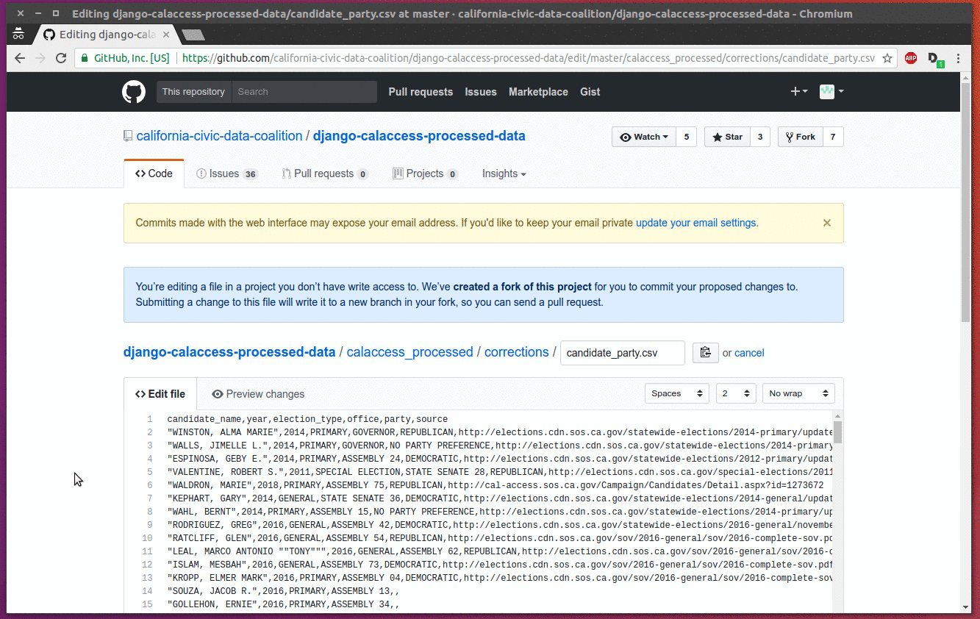Click the Adblock Plus extension icon
The width and height of the screenshot is (980, 619).
911,58
